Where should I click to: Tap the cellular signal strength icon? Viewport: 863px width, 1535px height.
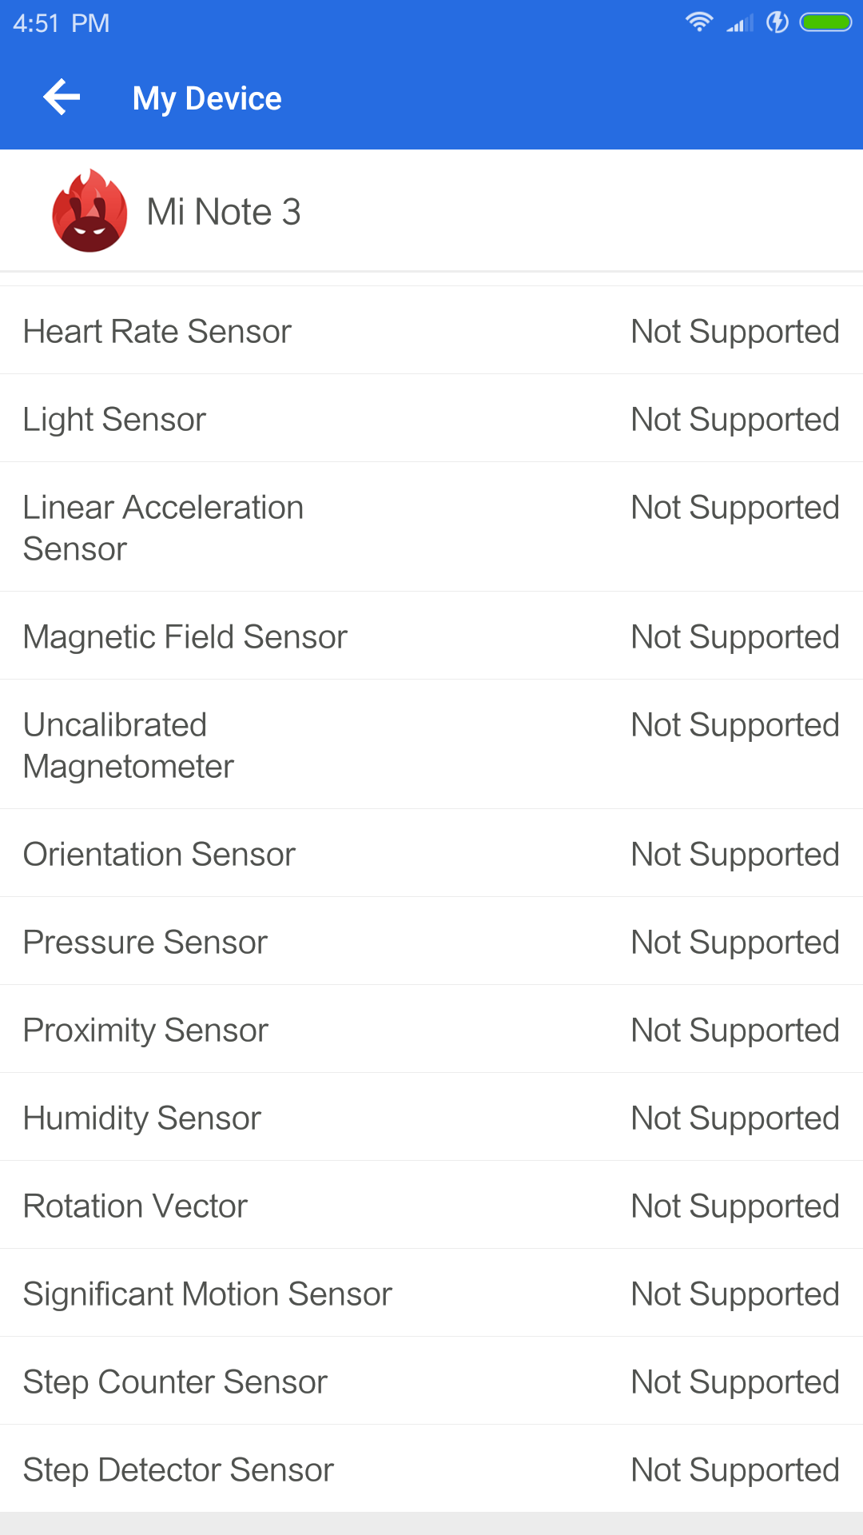click(x=740, y=23)
